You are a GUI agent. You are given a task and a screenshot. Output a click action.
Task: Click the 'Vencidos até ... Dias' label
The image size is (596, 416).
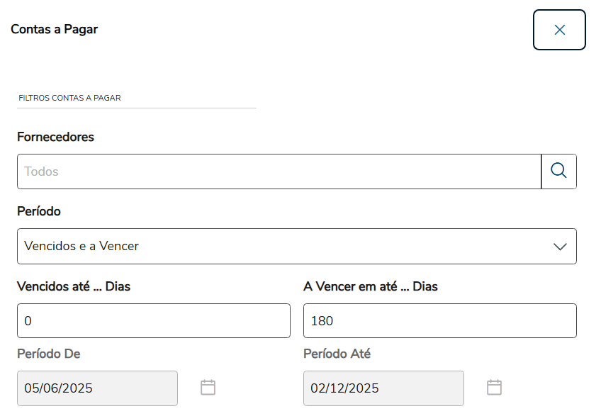coord(74,286)
